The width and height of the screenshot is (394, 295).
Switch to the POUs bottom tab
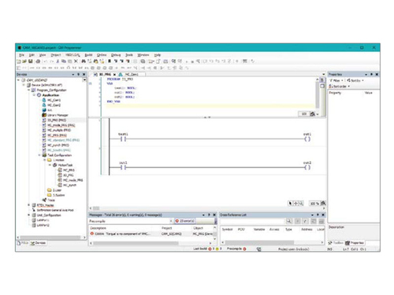click(23, 243)
